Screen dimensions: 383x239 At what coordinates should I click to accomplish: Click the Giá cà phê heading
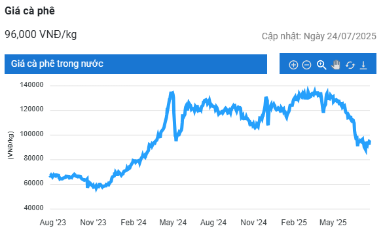click(x=30, y=11)
